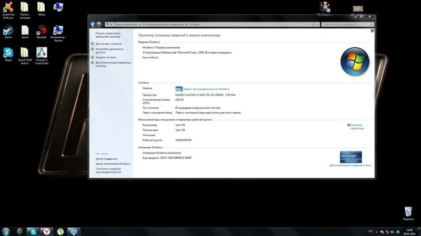Go to Панель управления домашняя страница
Screen dimensions: 421x236
(108, 35)
